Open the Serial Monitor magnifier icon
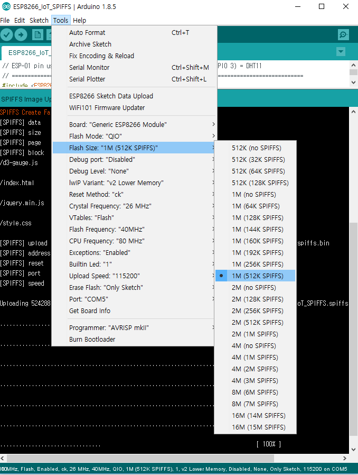Viewport: 358px width, 475px height. [343, 34]
